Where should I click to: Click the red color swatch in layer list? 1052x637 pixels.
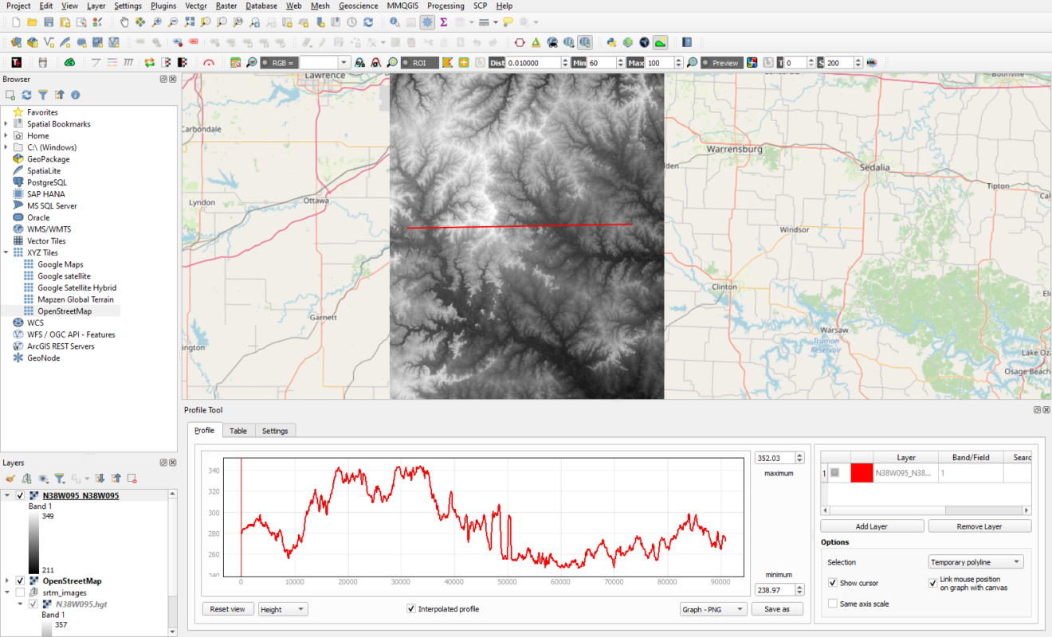pos(862,472)
